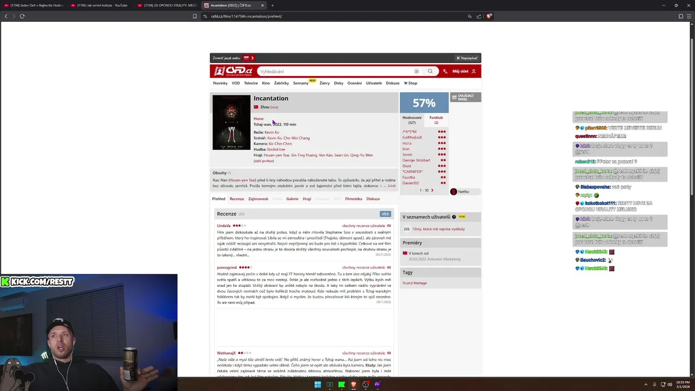Click the magnifier search icon
This screenshot has width=695, height=391.
coord(430,71)
